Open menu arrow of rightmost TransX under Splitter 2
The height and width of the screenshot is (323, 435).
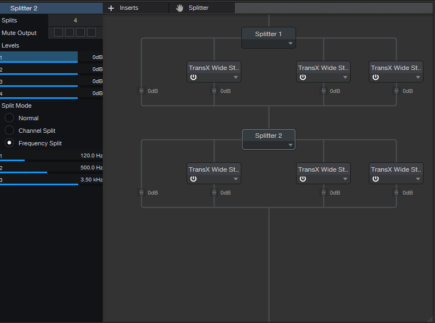click(x=418, y=179)
